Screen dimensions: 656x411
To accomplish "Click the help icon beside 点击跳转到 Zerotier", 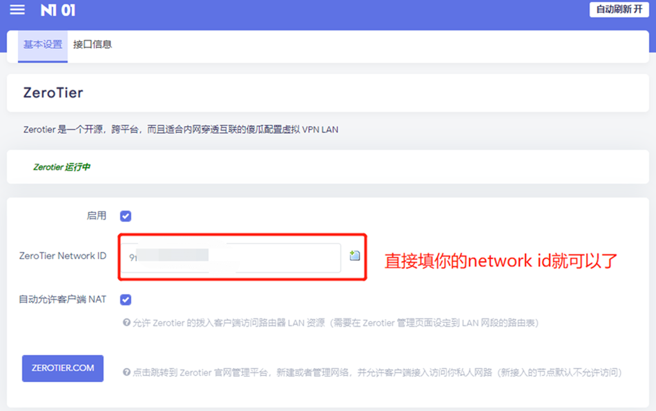I will coord(126,372).
